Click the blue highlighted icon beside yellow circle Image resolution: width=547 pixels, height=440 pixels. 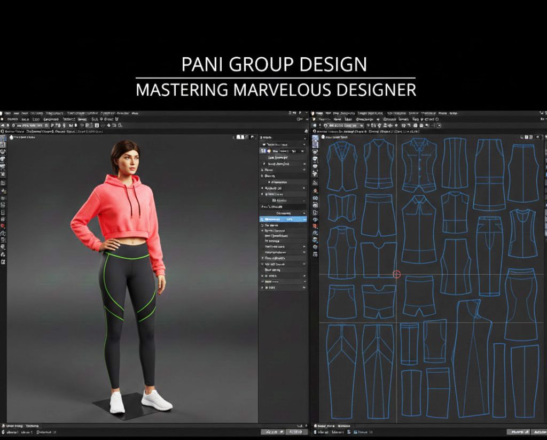tap(263, 151)
